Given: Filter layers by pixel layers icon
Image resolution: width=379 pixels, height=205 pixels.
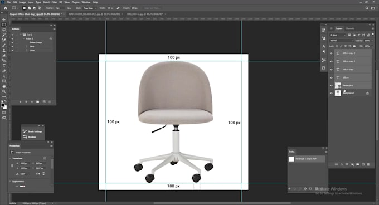Looking at the screenshot, I should click(x=349, y=35).
